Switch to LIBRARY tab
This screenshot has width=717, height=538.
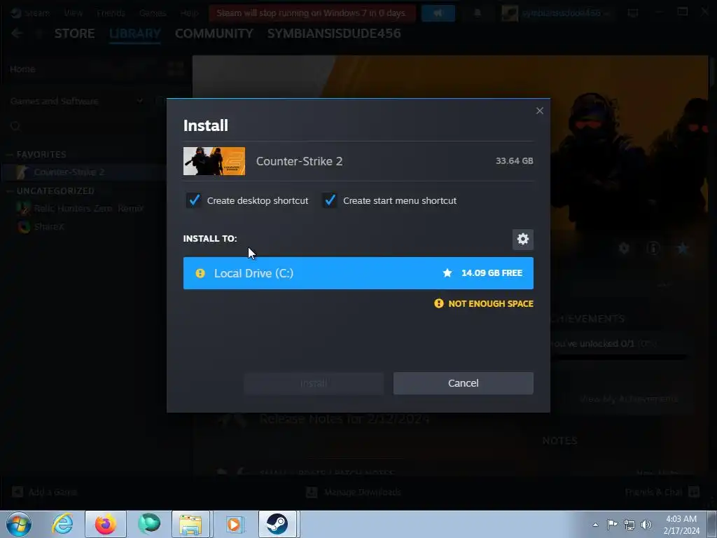[x=135, y=34]
